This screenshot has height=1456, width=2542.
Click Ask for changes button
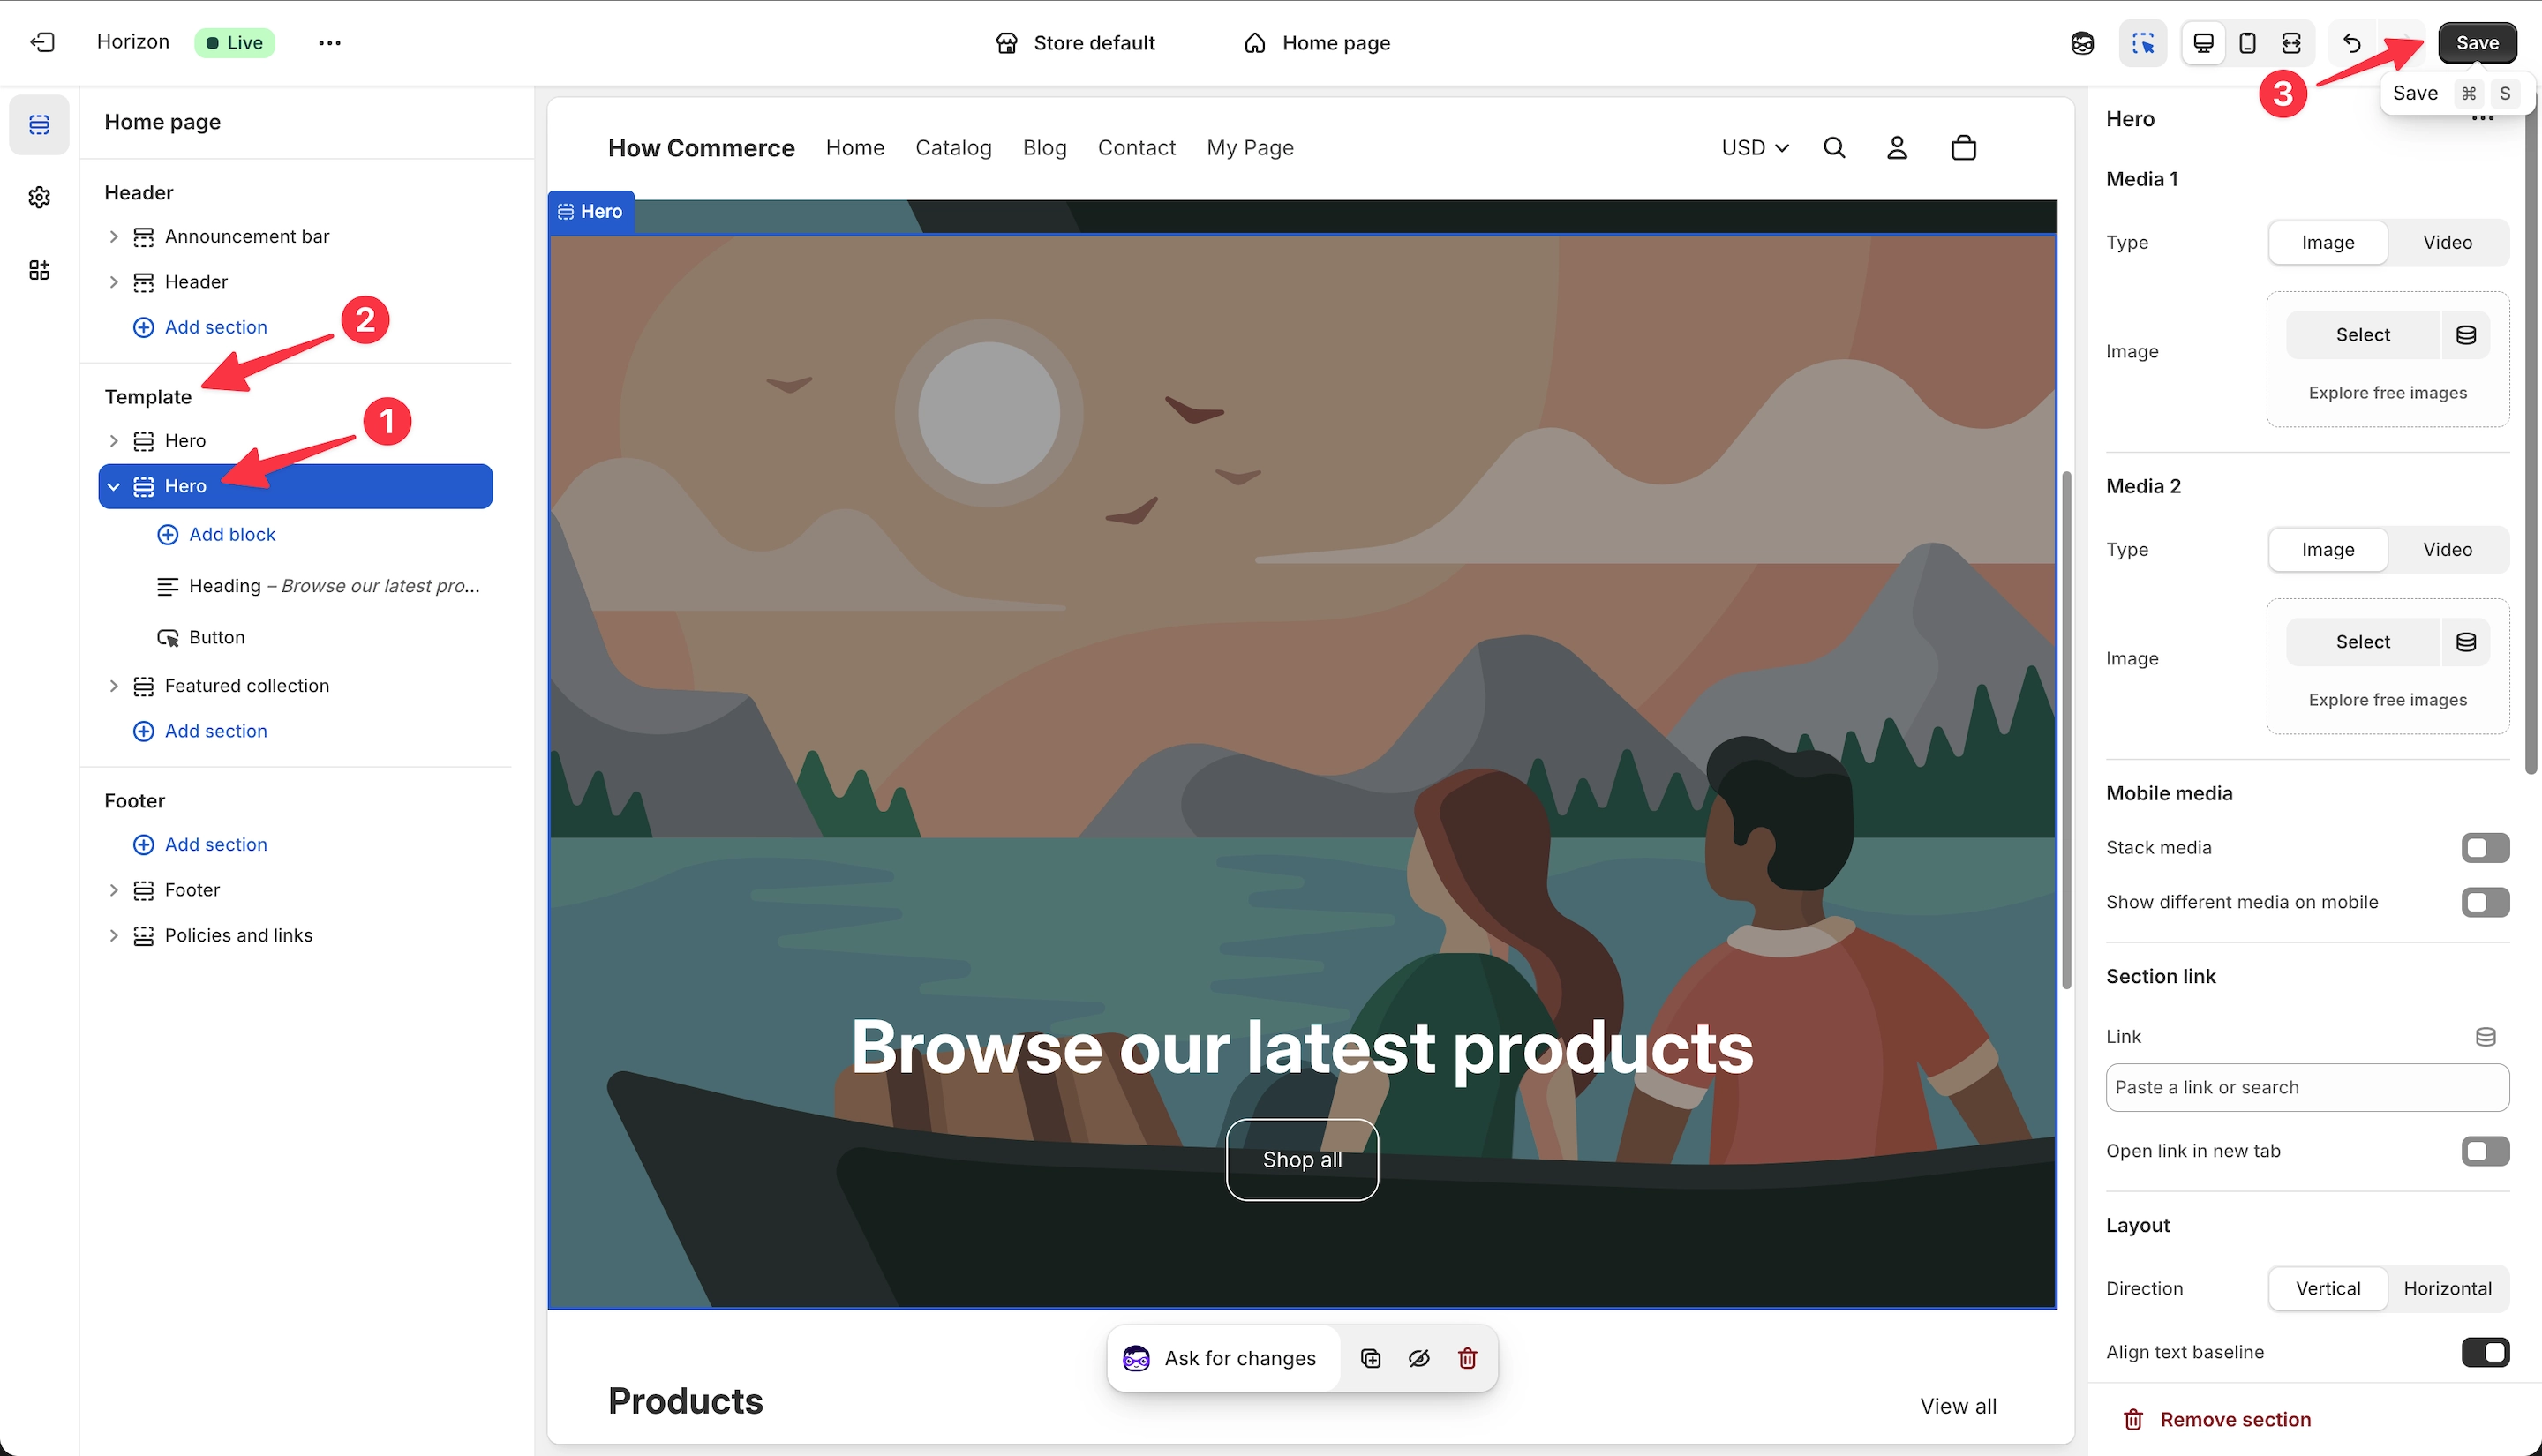pos(1223,1358)
